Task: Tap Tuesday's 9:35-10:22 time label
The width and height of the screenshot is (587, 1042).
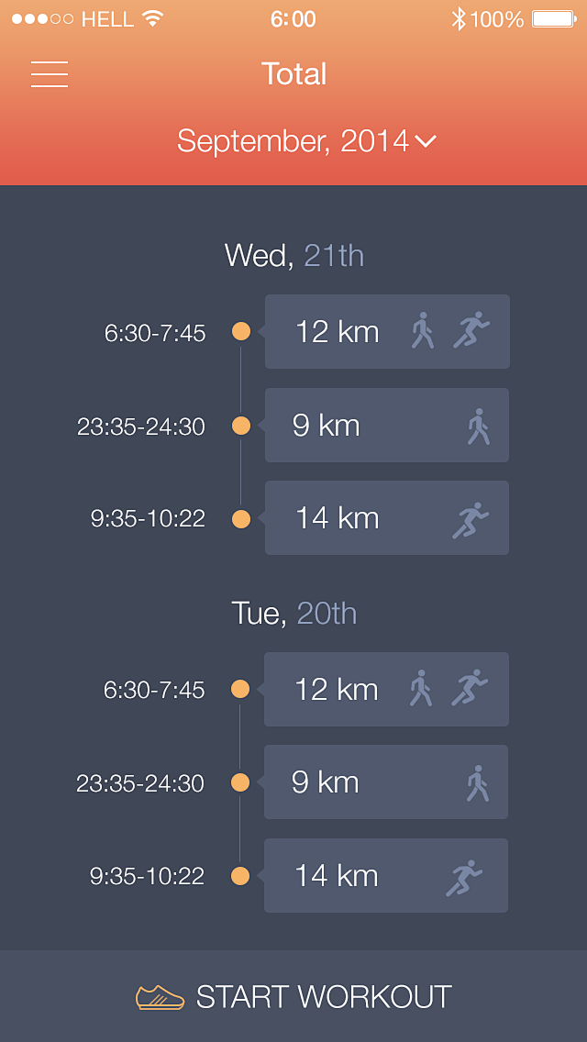Action: (x=147, y=876)
